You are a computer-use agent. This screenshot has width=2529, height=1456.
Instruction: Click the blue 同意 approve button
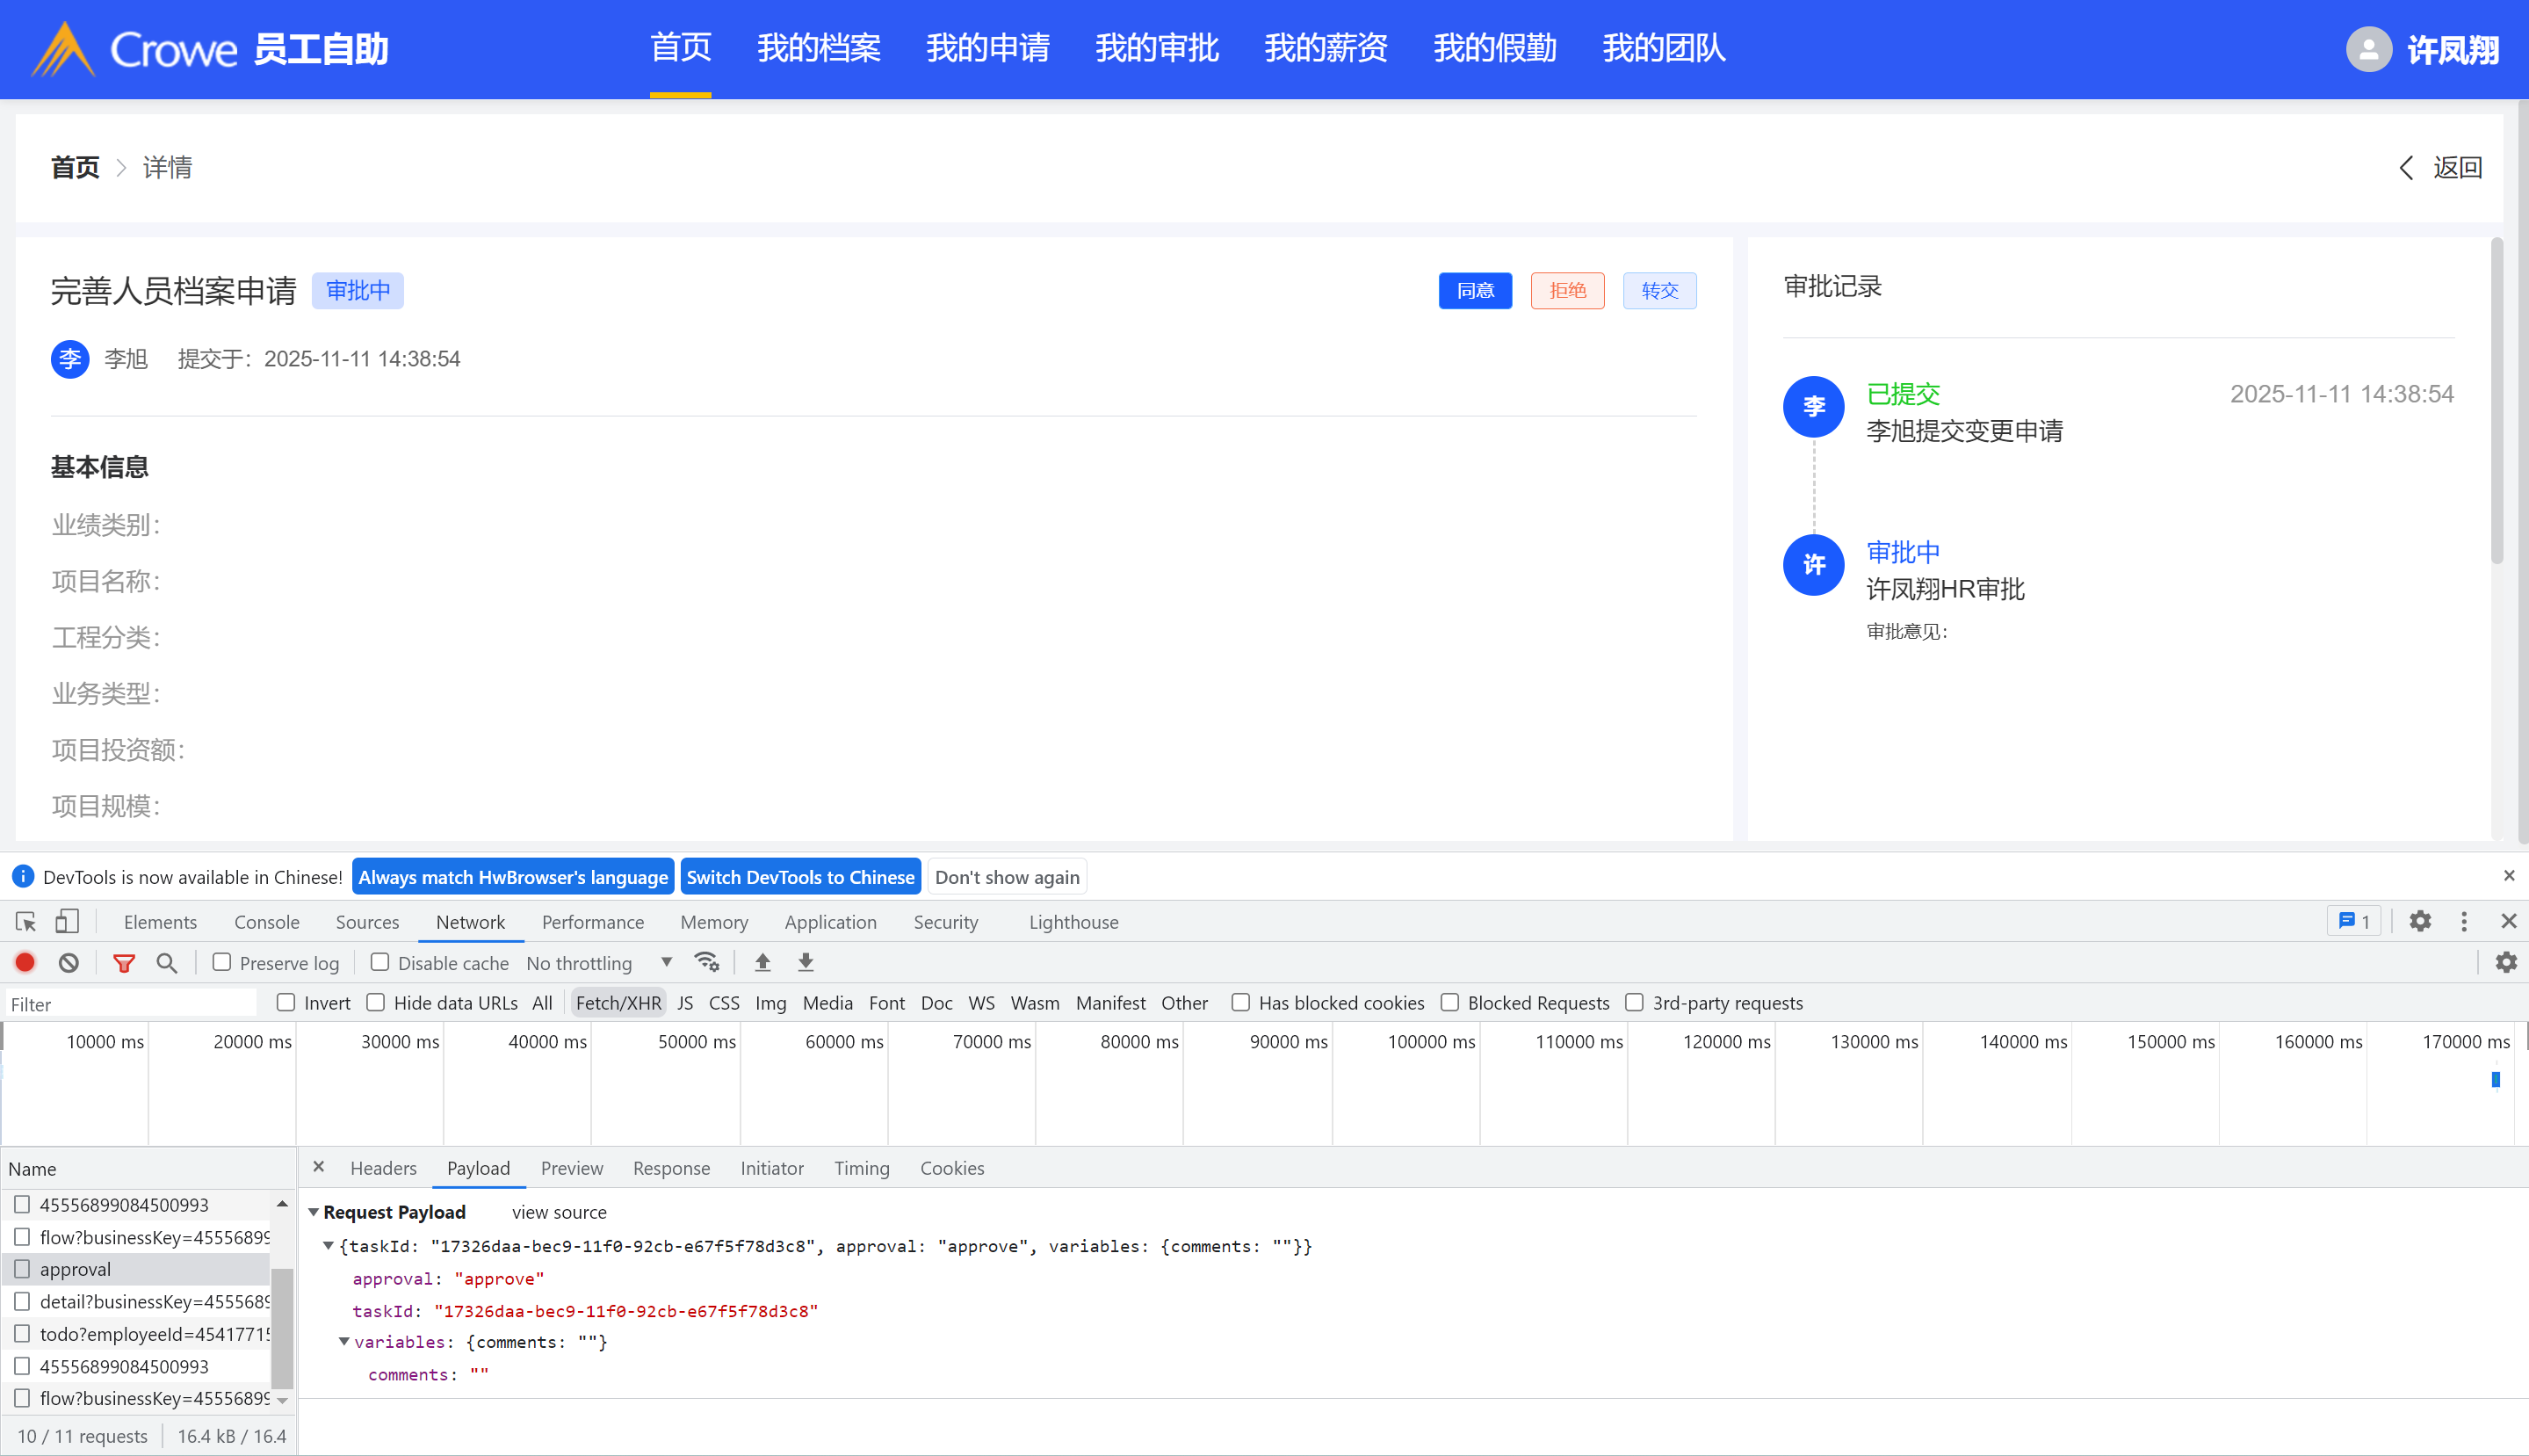(x=1474, y=291)
